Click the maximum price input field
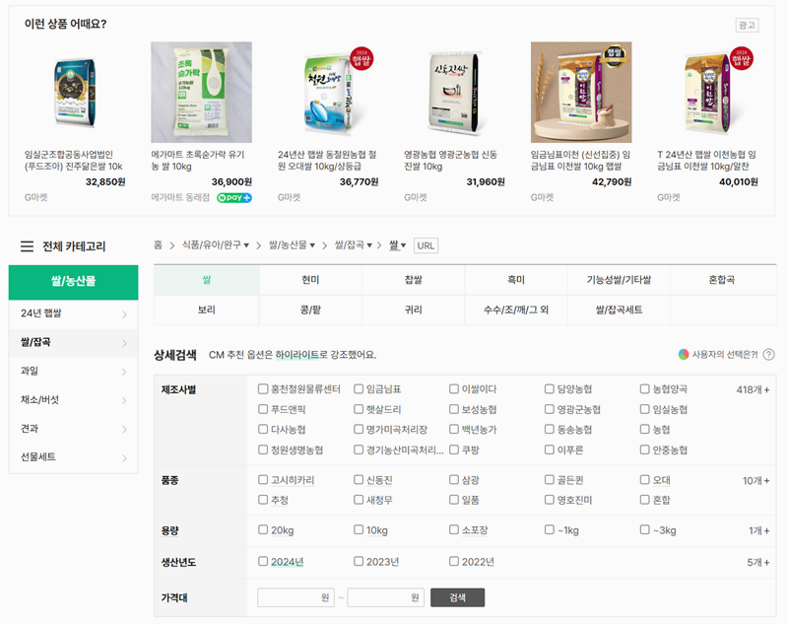Viewport: 788px width, 624px height. pos(385,597)
